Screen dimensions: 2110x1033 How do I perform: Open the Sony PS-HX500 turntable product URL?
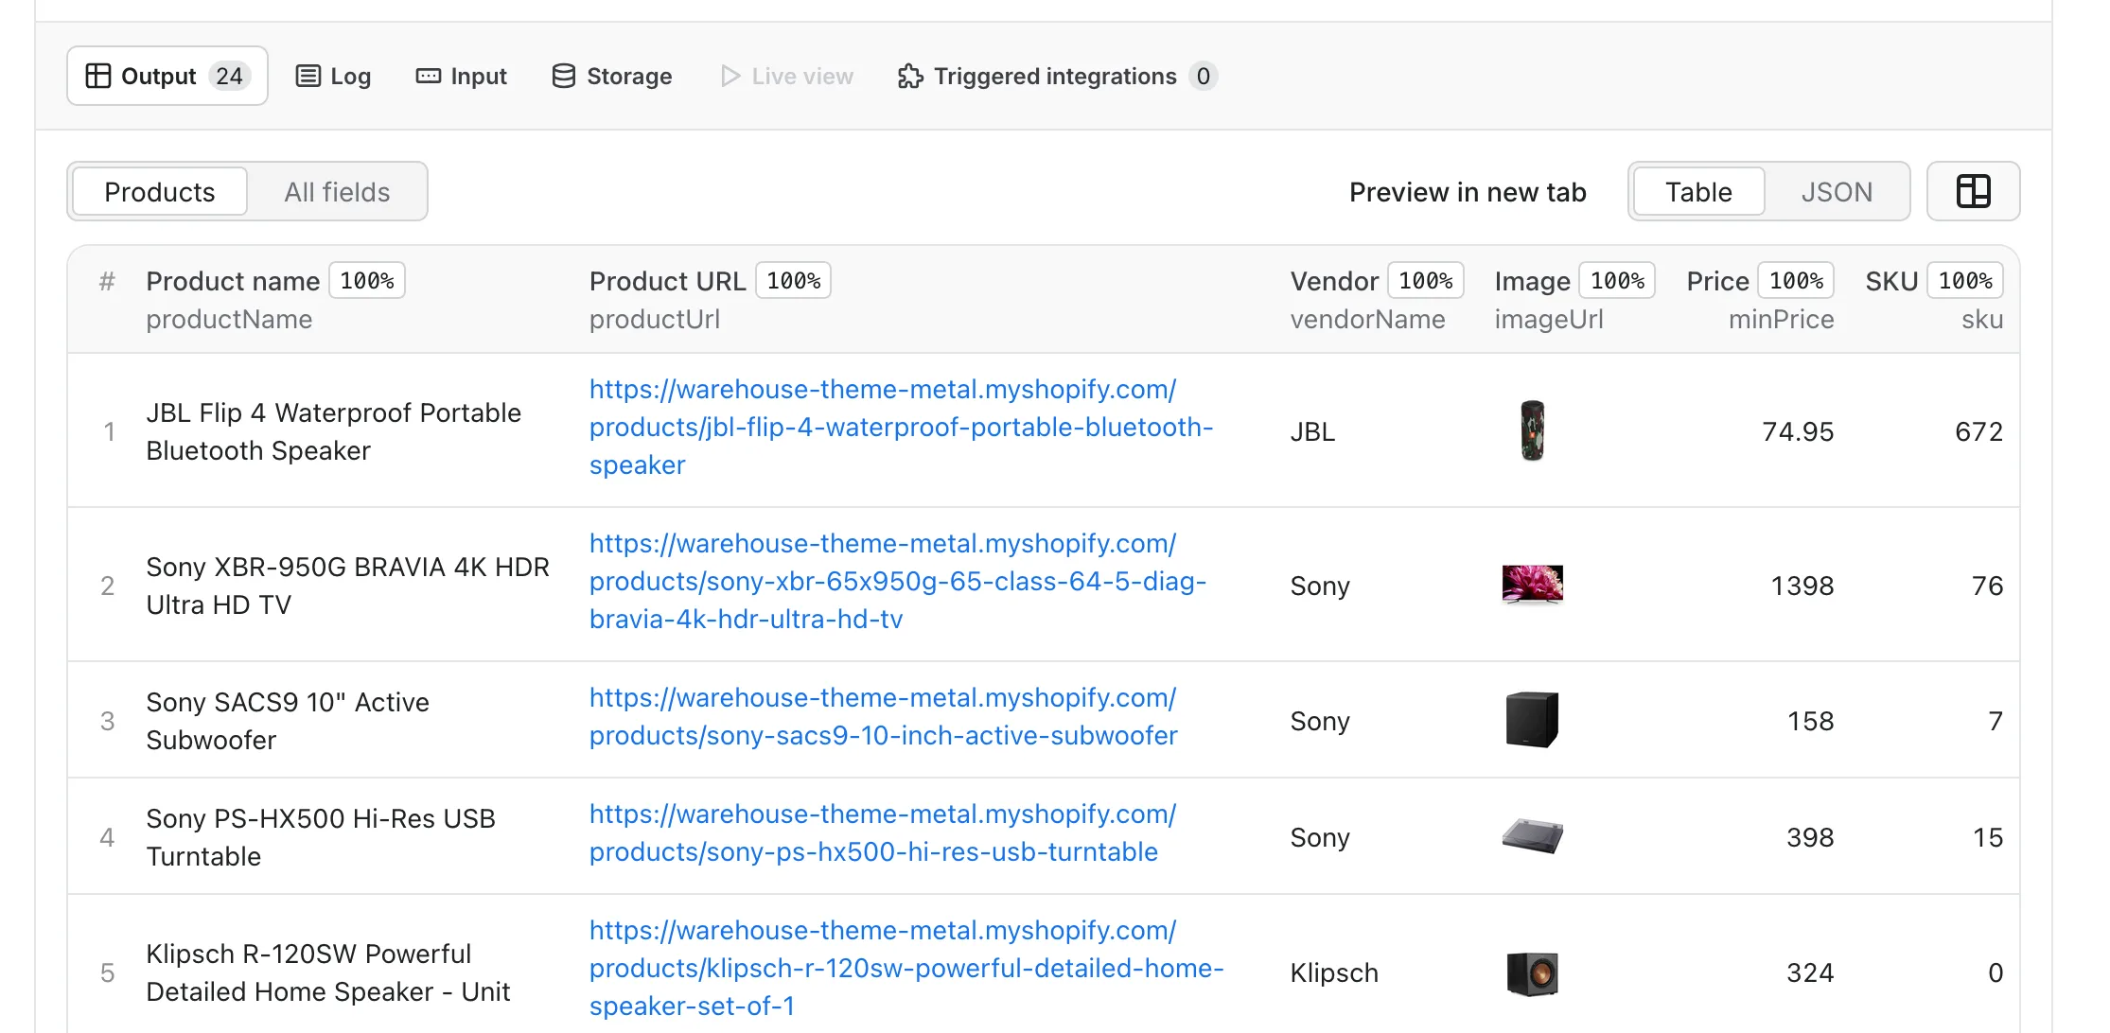[x=883, y=832]
